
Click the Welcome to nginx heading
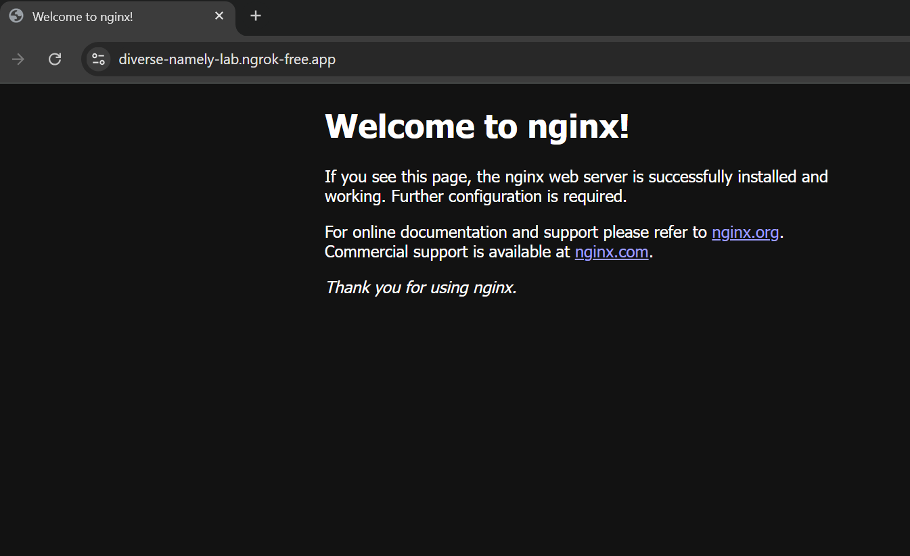[x=477, y=126]
